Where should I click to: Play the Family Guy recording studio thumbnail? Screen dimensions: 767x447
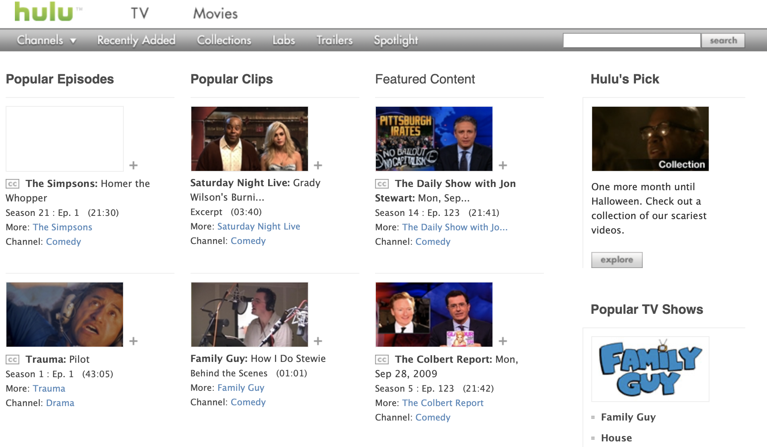(249, 315)
